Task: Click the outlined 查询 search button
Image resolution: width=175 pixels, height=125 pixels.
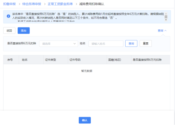Action: (x=131, y=44)
